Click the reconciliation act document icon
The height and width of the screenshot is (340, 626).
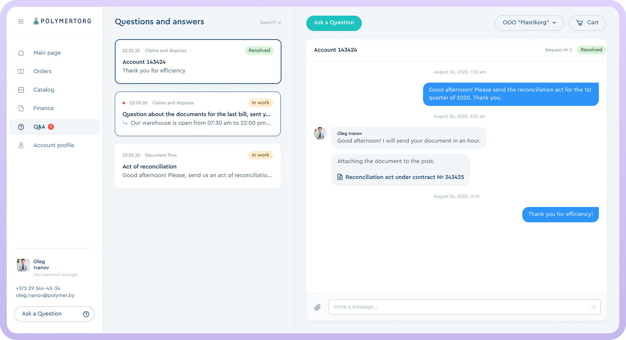pos(340,177)
